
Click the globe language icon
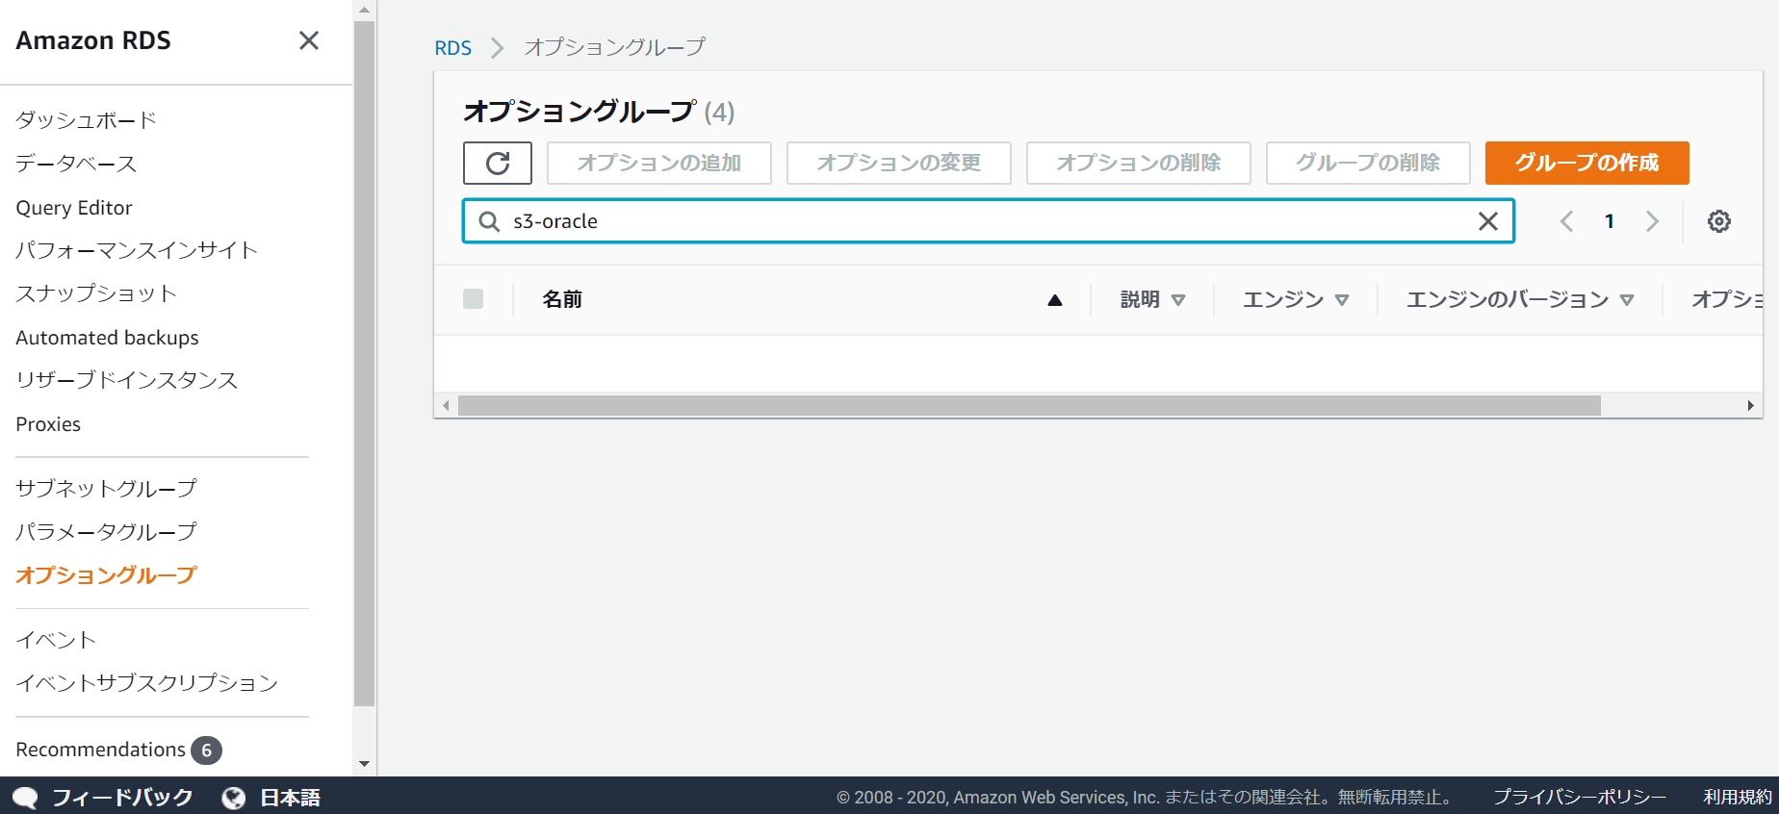[233, 798]
